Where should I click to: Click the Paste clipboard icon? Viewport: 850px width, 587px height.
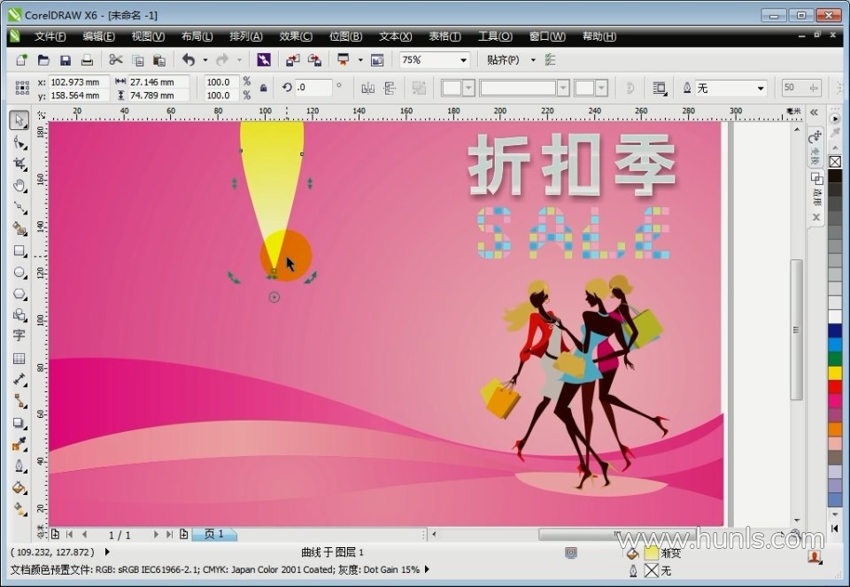159,60
